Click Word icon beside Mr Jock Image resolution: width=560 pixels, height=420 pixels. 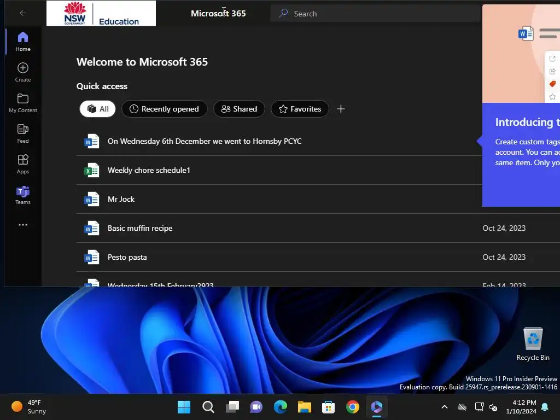91,199
